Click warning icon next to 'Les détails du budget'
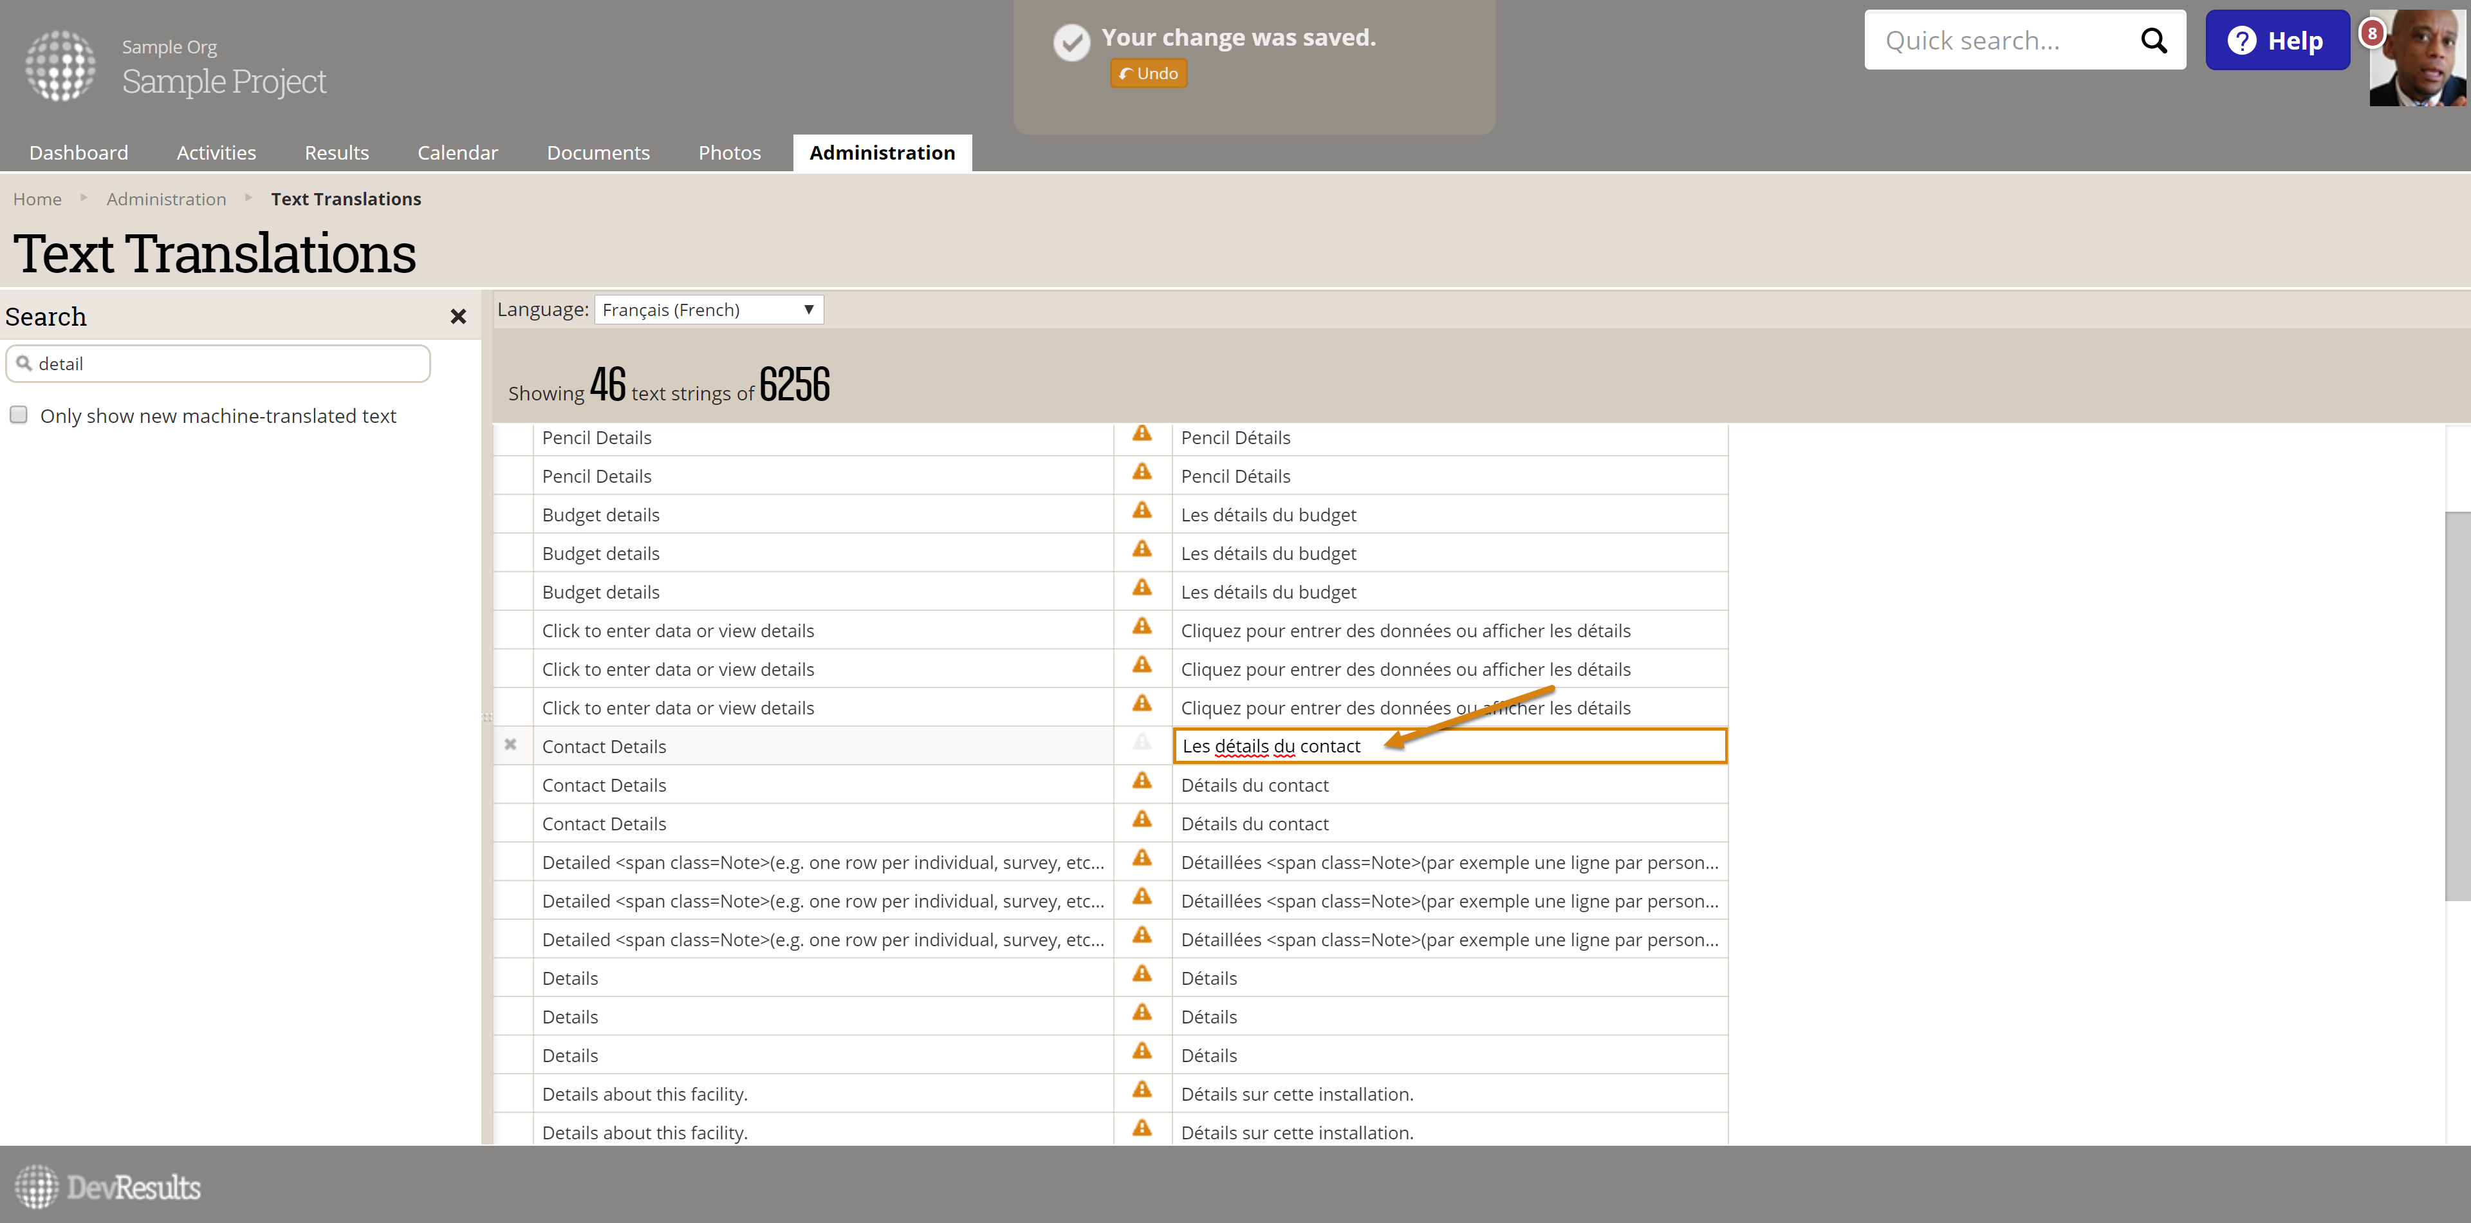The width and height of the screenshot is (2471, 1223). 1142,510
